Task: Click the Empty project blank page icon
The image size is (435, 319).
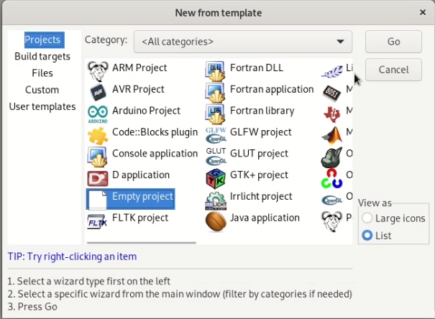Action: 98,200
